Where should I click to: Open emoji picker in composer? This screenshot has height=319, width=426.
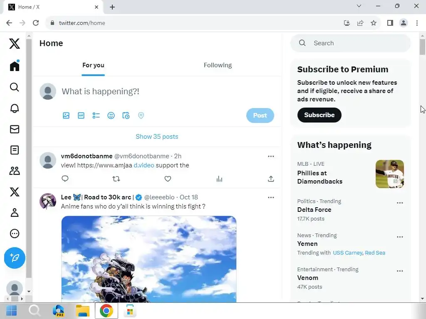click(x=111, y=115)
